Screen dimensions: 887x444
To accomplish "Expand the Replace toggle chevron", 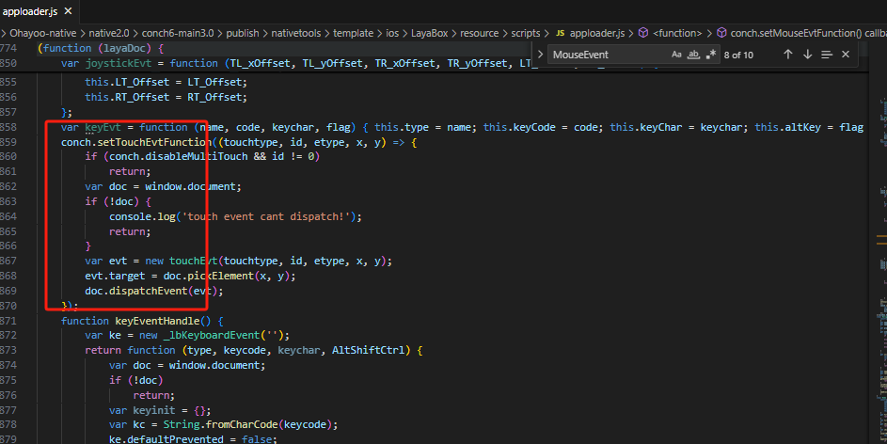I will [540, 55].
